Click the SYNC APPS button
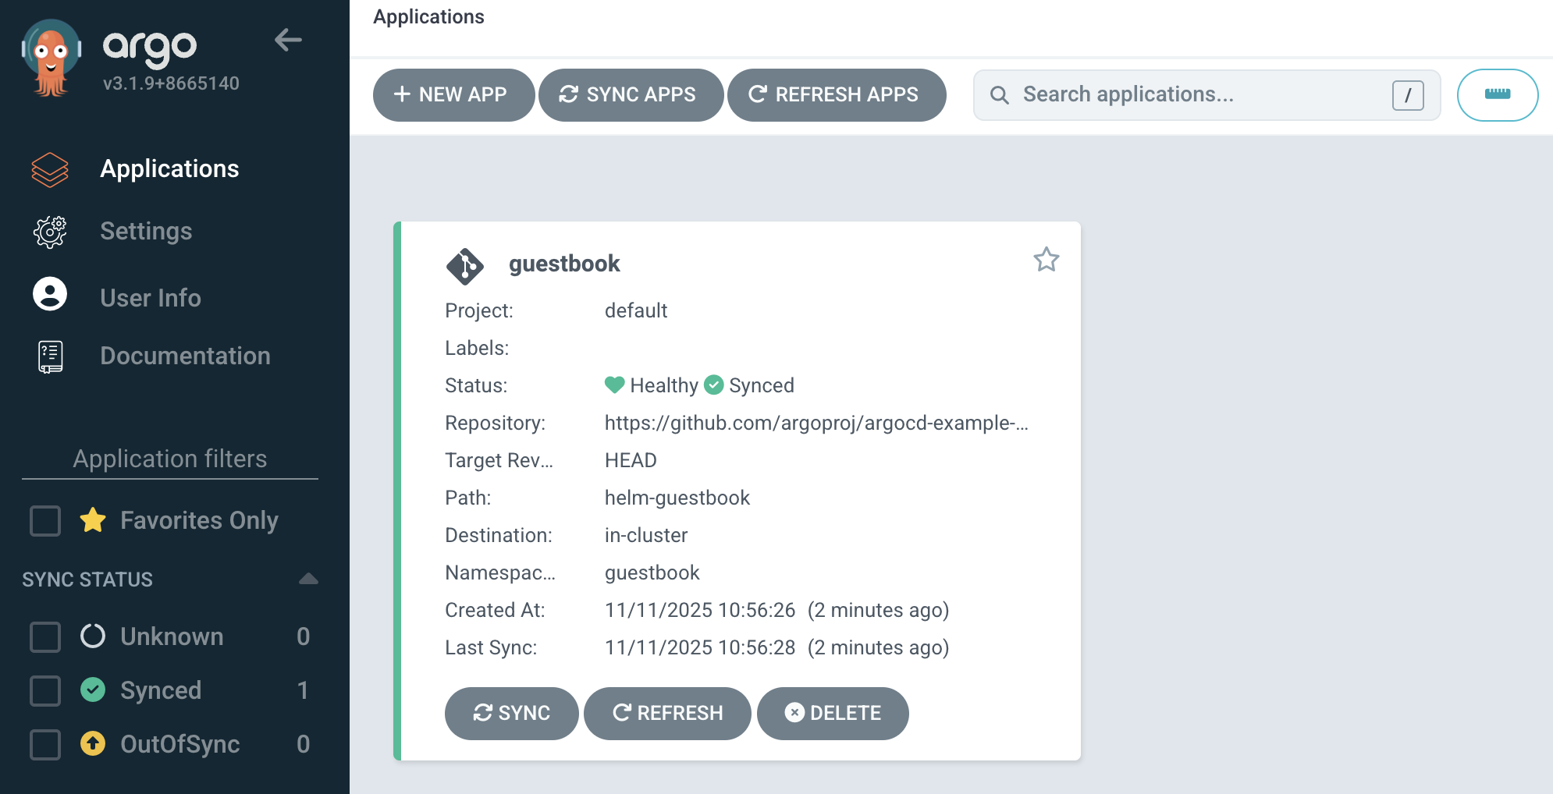 (630, 94)
